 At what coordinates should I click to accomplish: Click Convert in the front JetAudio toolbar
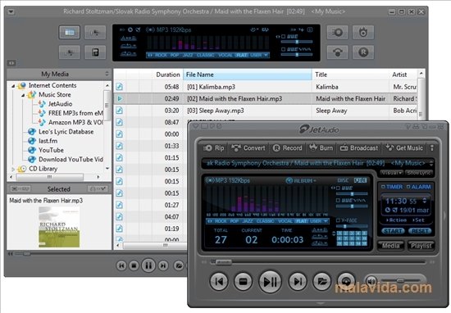[248, 148]
